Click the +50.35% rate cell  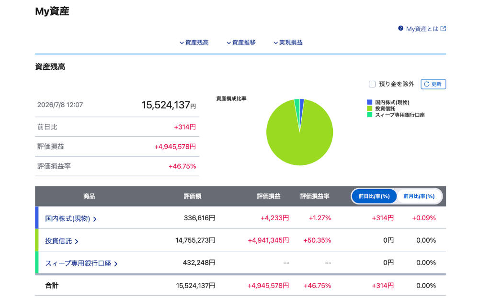point(317,240)
